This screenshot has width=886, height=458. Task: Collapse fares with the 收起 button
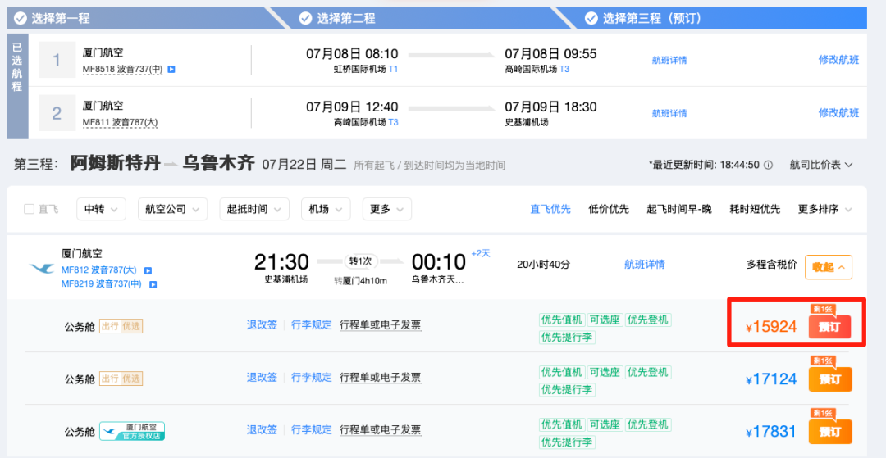(829, 267)
